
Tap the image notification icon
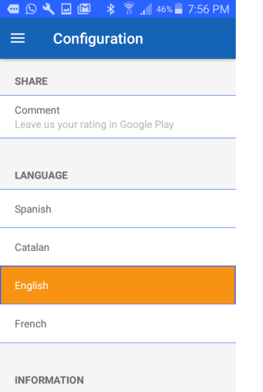click(x=66, y=9)
